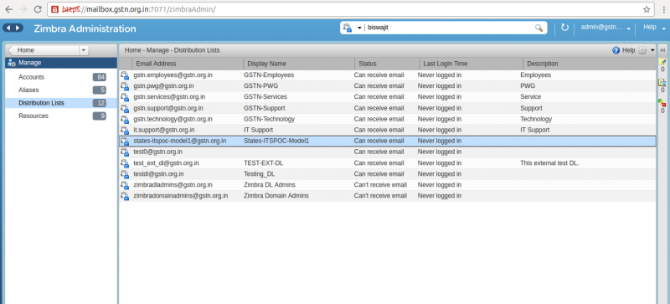Image resolution: width=670 pixels, height=304 pixels.
Task: Select the it.support@gstn.org.in row
Action: [x=387, y=130]
